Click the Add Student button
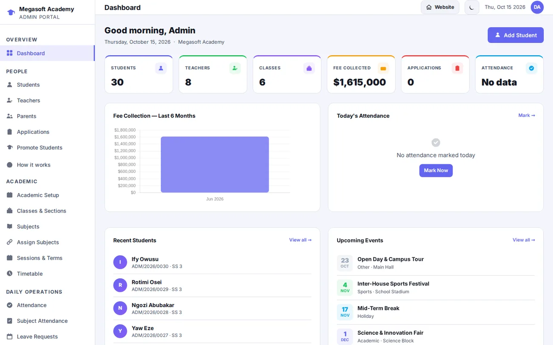The width and height of the screenshot is (553, 345). [516, 35]
